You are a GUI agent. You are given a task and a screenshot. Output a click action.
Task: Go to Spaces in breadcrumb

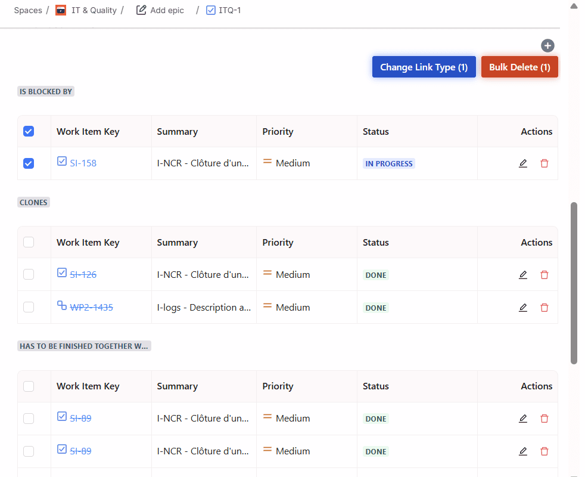tap(28, 10)
